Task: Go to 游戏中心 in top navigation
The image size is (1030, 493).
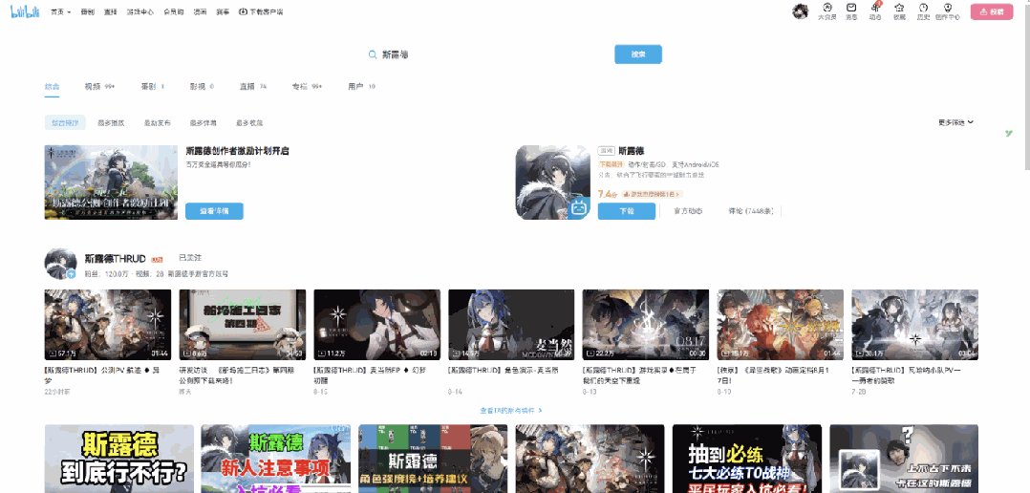Action: pos(139,11)
